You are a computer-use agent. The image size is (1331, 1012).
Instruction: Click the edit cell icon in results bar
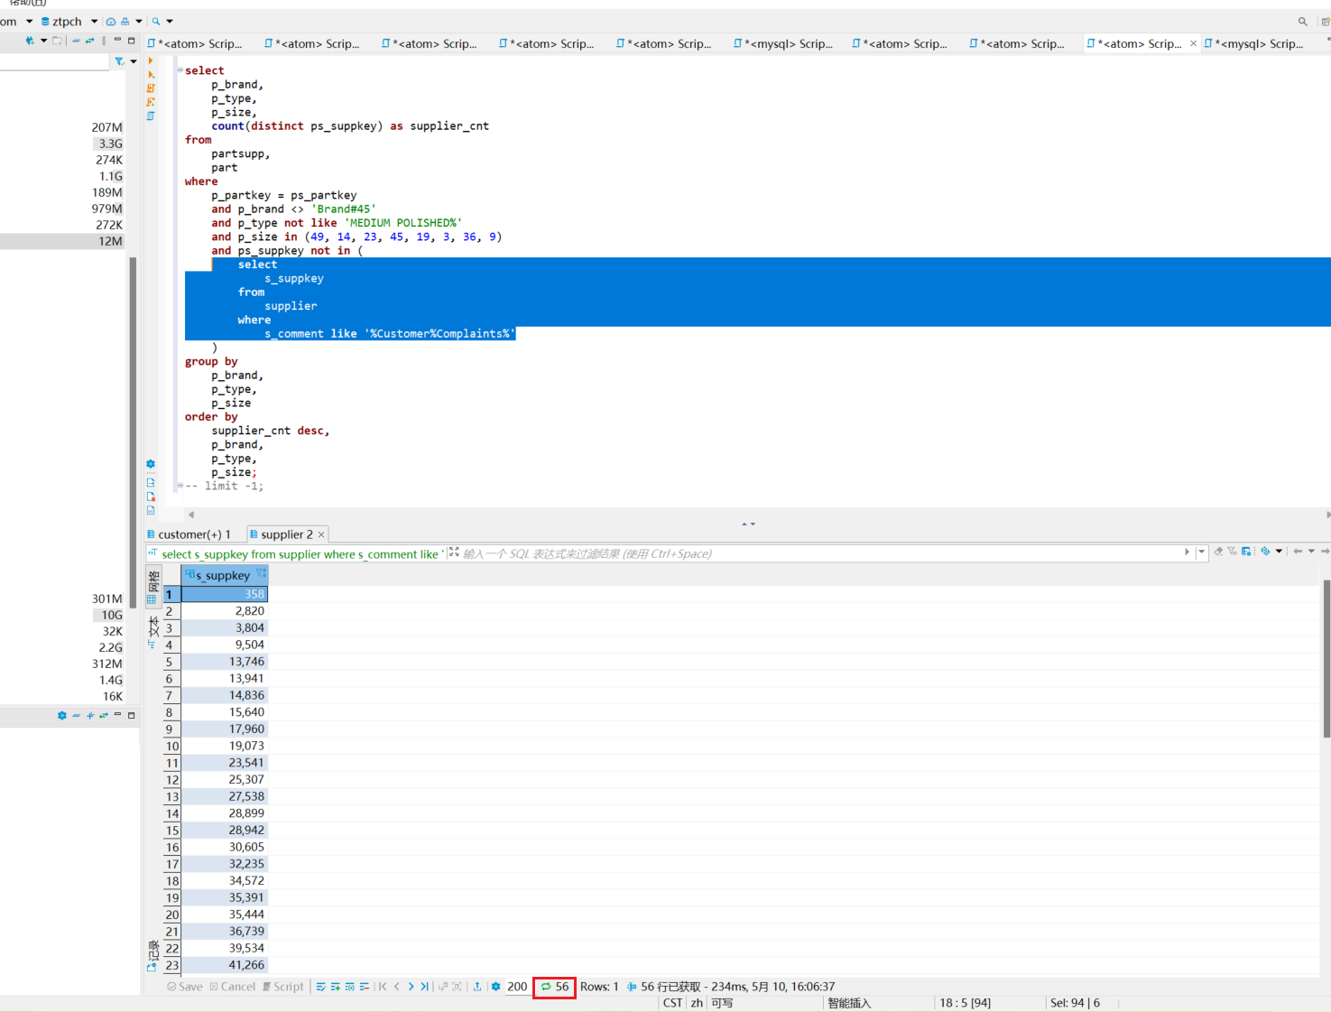(320, 987)
